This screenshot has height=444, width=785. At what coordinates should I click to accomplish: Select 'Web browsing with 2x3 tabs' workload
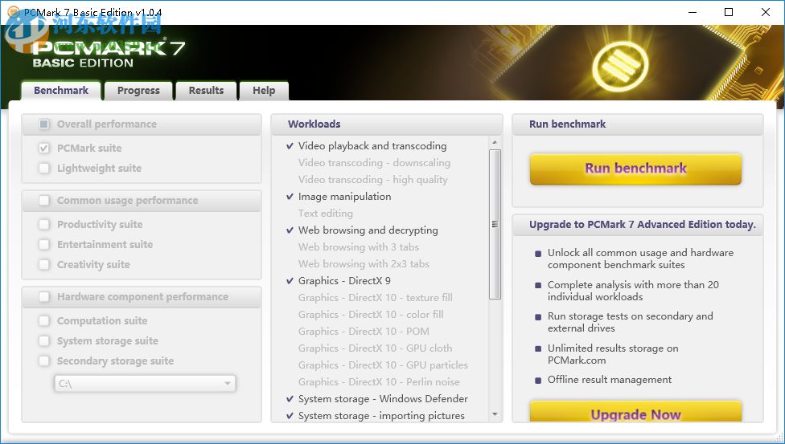coord(364,264)
